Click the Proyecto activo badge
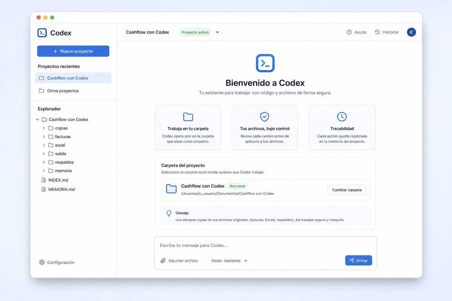Screen dimensions: 452x301 195,32
